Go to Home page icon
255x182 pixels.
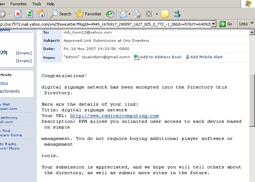click(41, 14)
